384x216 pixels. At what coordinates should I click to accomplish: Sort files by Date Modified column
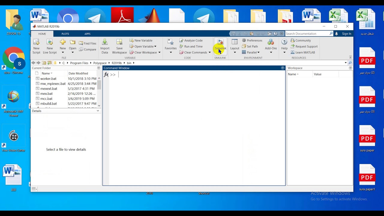(x=78, y=73)
